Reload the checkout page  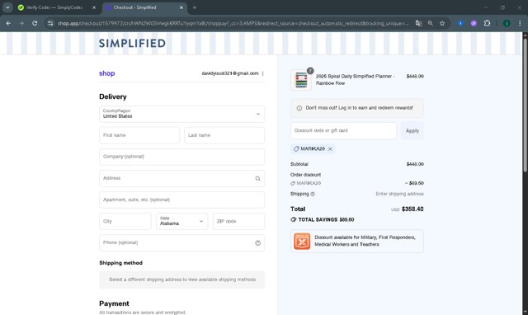click(35, 23)
